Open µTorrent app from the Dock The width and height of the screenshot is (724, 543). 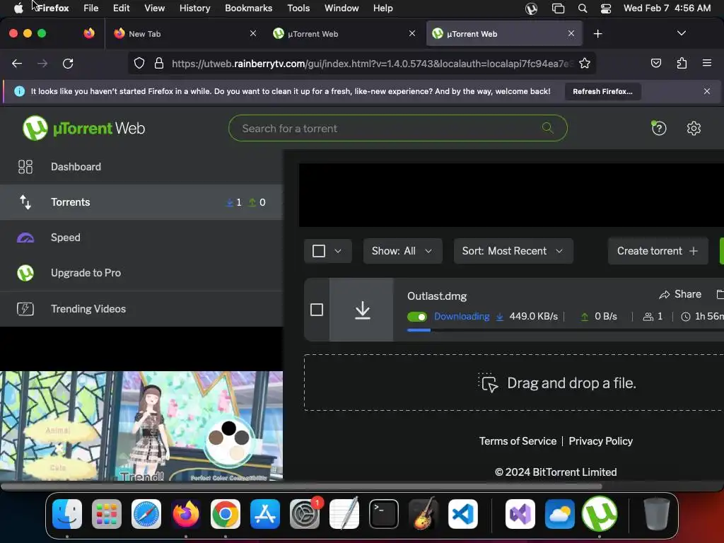600,513
